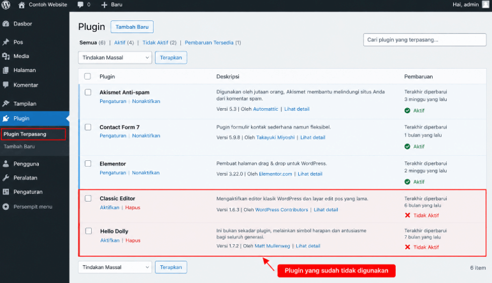Check the Elementor plugin checkbox
492x283 pixels.
(x=88, y=163)
